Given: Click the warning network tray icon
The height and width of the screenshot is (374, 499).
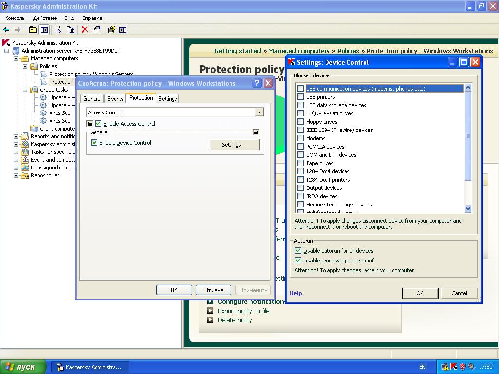Looking at the screenshot, I should (445, 366).
